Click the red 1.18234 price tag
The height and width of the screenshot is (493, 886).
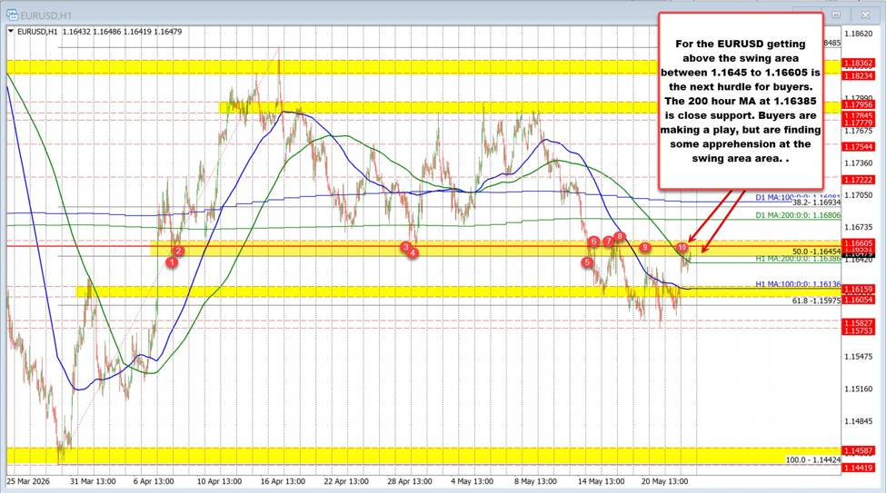[859, 75]
